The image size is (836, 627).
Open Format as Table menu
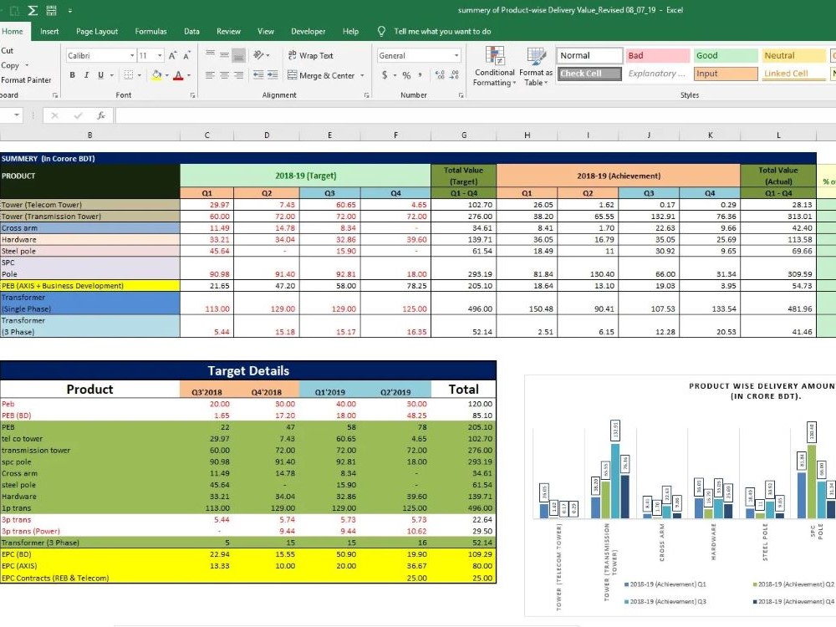[535, 67]
